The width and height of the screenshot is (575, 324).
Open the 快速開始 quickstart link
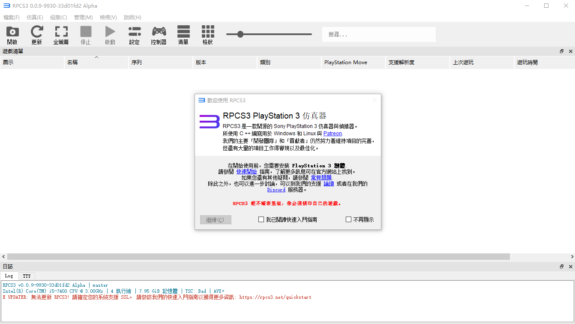247,172
